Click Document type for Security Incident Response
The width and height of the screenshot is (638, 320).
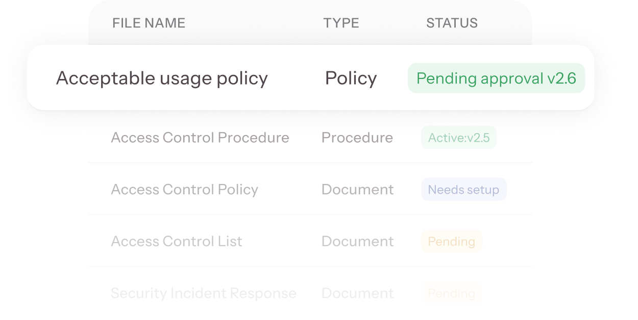(x=357, y=294)
